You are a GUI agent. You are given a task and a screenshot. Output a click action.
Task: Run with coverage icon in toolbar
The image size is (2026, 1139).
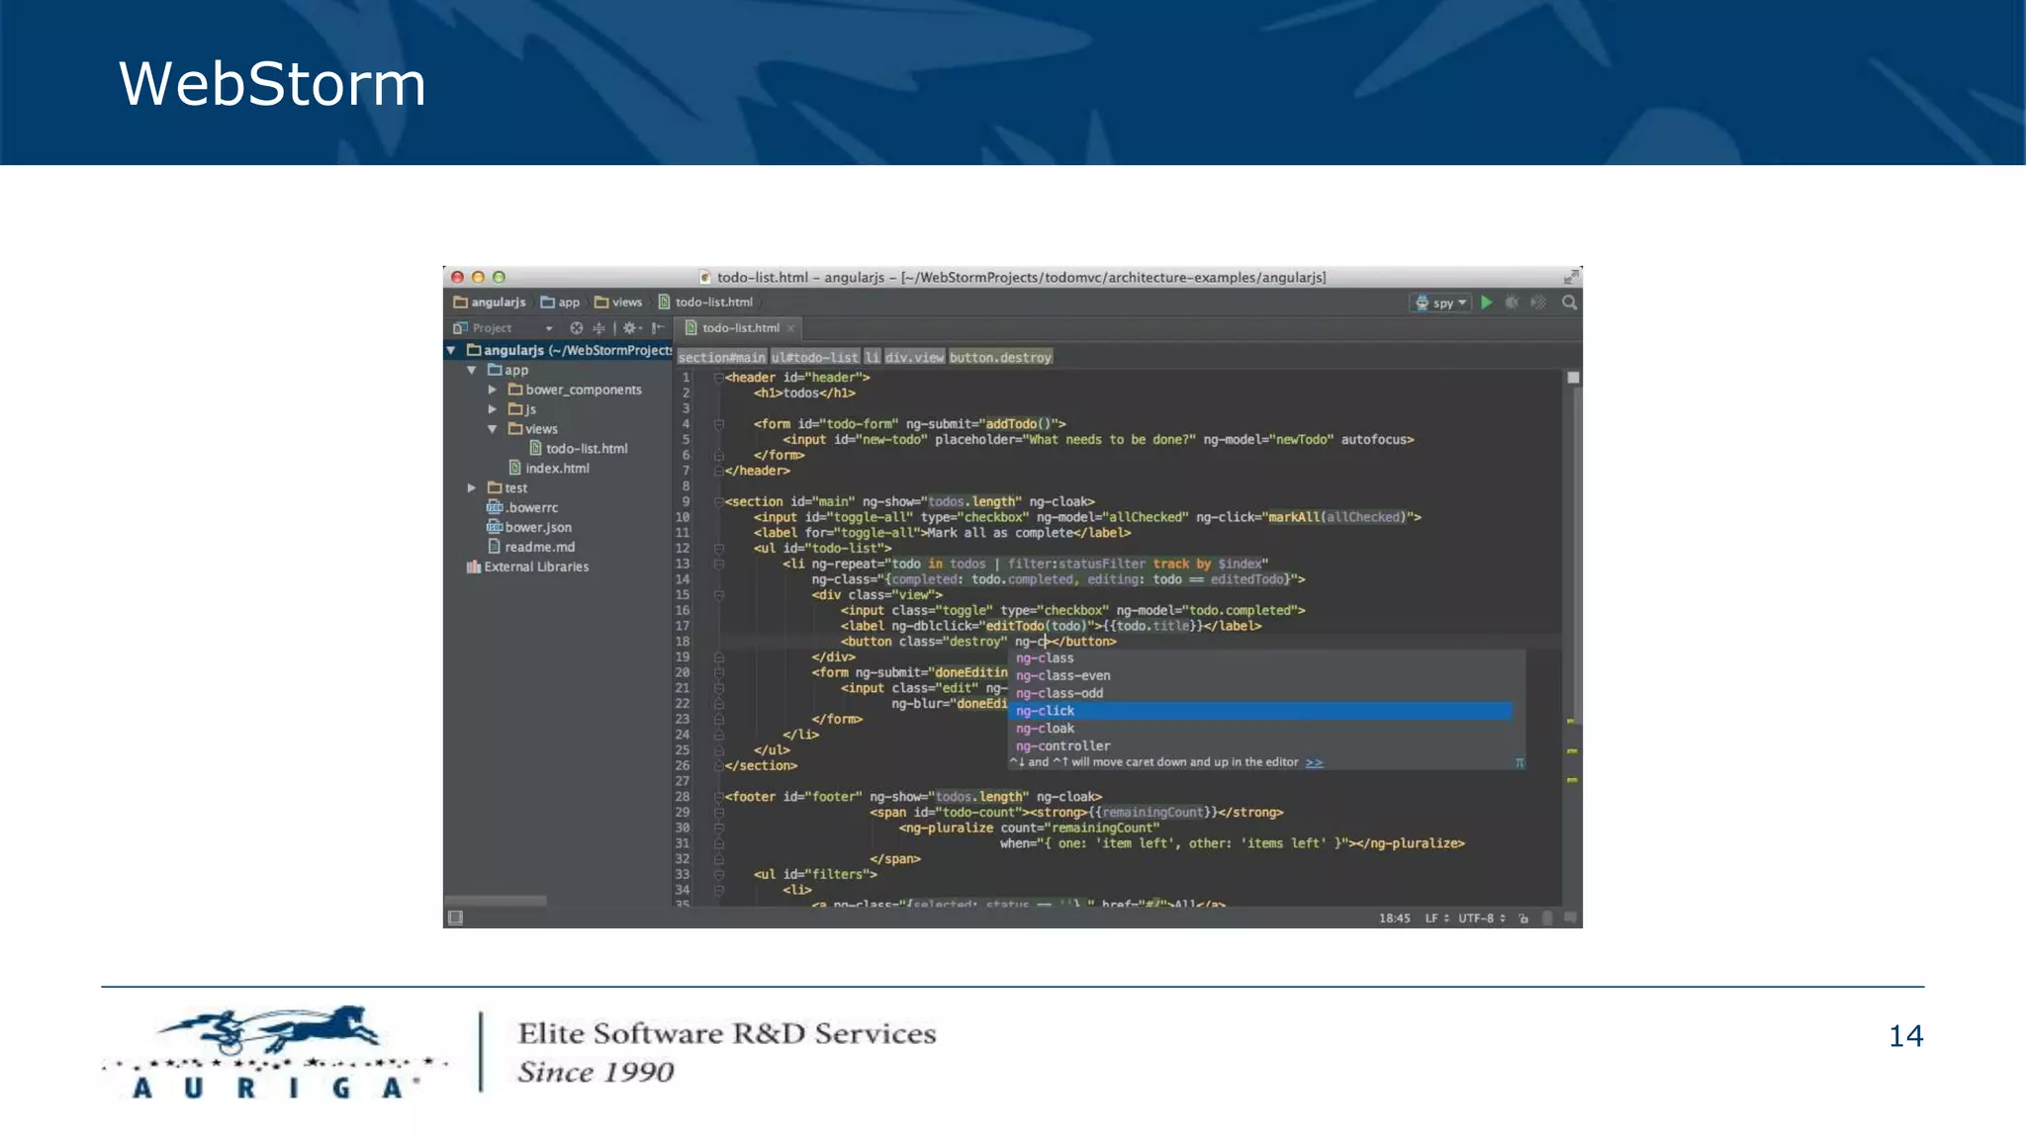click(x=1537, y=303)
